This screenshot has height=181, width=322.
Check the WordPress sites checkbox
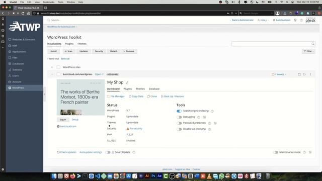click(x=58, y=67)
